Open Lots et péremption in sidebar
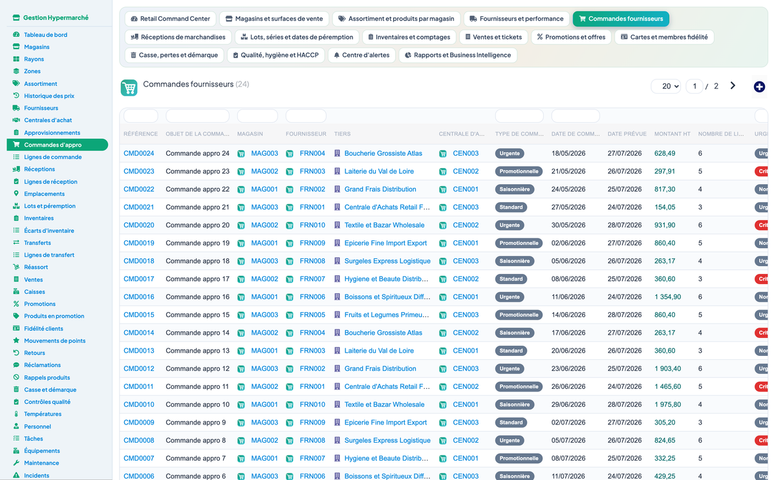The image size is (776, 480). [50, 206]
